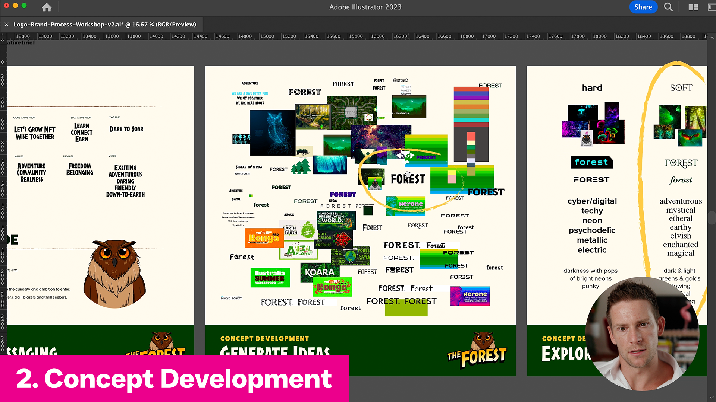Click the vertical scrollbar down arrow
This screenshot has height=402, width=716.
(x=712, y=398)
